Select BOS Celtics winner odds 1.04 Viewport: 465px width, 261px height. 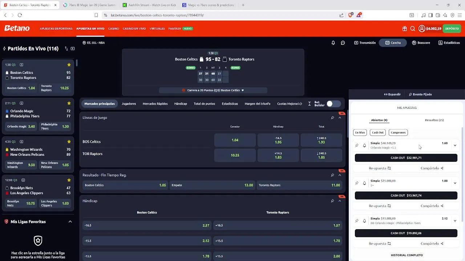pyautogui.click(x=235, y=140)
